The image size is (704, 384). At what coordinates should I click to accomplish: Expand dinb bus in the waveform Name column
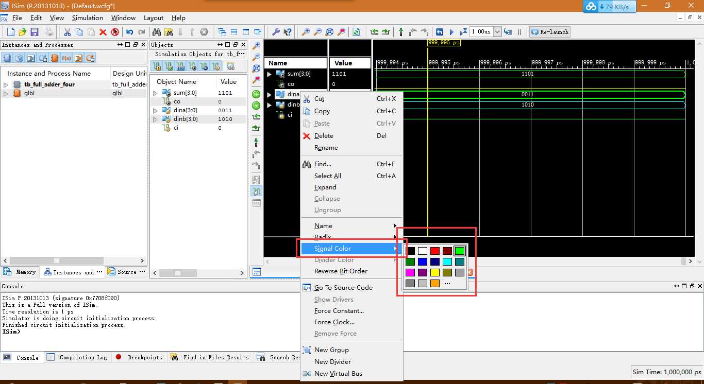269,105
